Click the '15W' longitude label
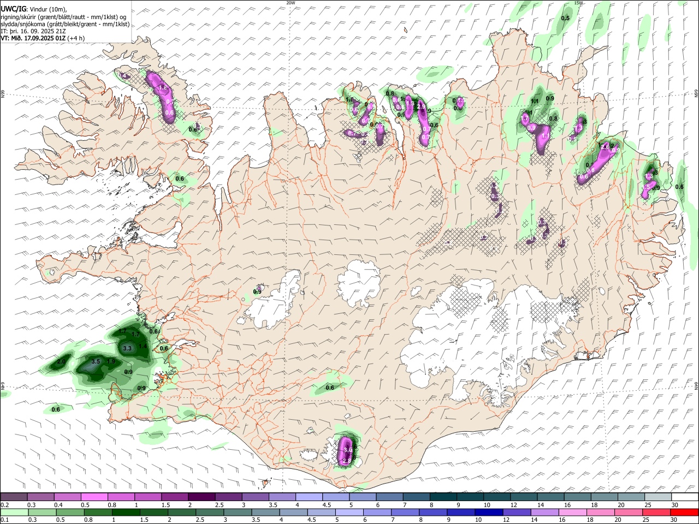Viewport: 699px width, 524px height. [x=578, y=3]
